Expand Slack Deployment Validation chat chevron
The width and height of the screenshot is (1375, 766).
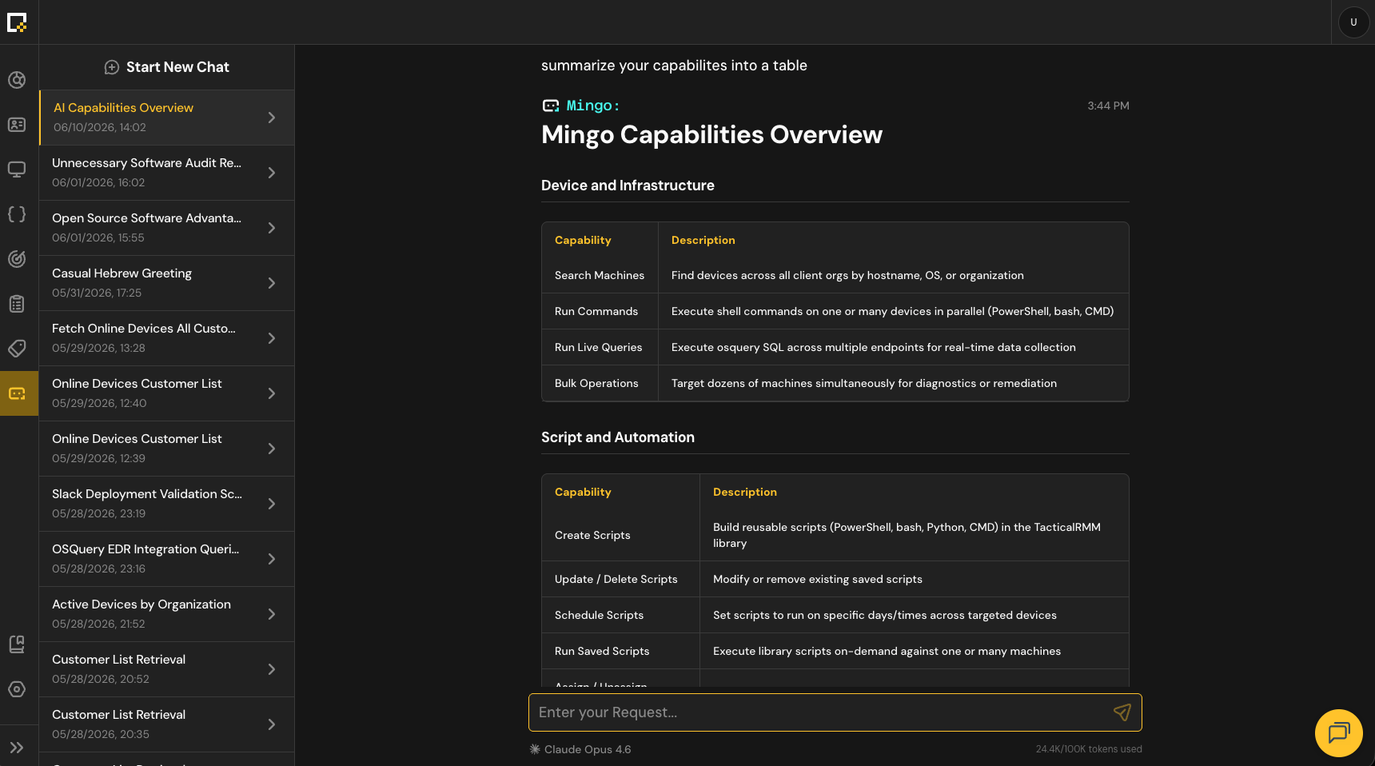272,504
